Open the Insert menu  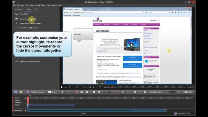coord(22,5)
